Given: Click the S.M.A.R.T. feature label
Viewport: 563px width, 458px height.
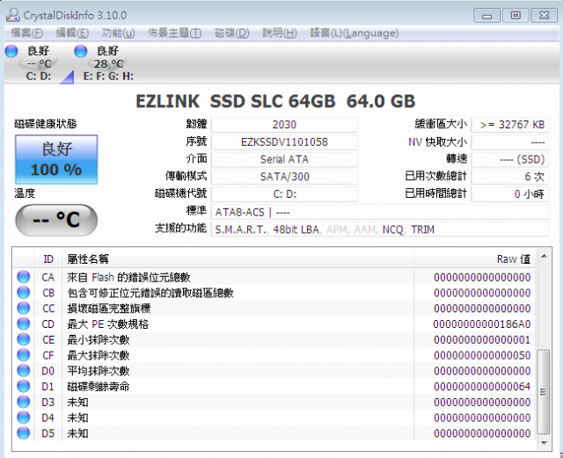Looking at the screenshot, I should coord(240,229).
